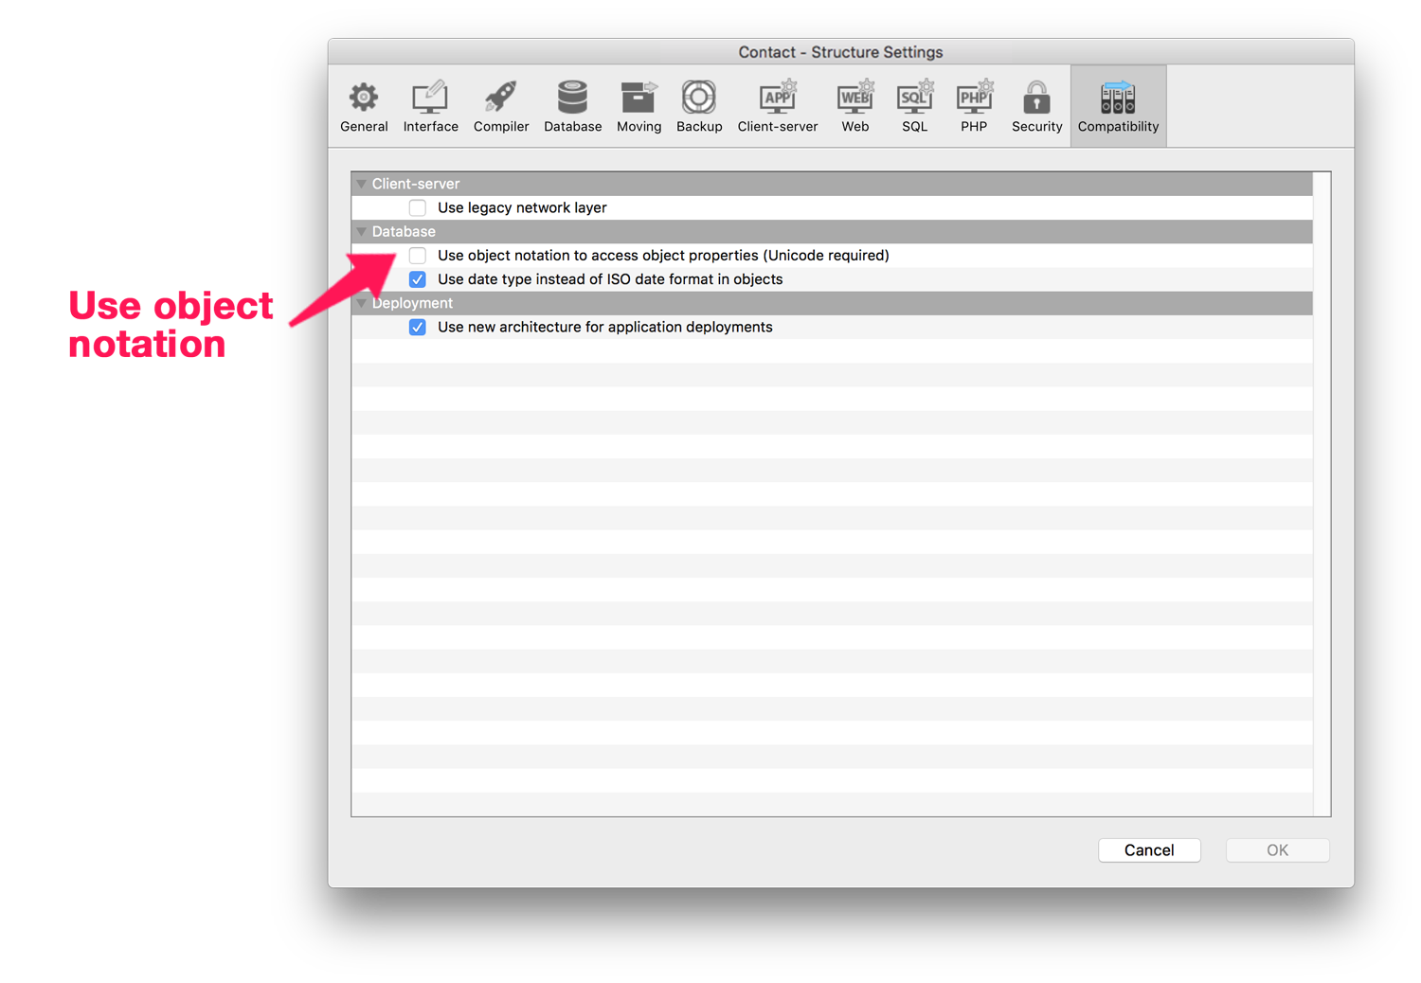Open the General settings gear icon
Screen dimensions: 1421x983
(364, 98)
